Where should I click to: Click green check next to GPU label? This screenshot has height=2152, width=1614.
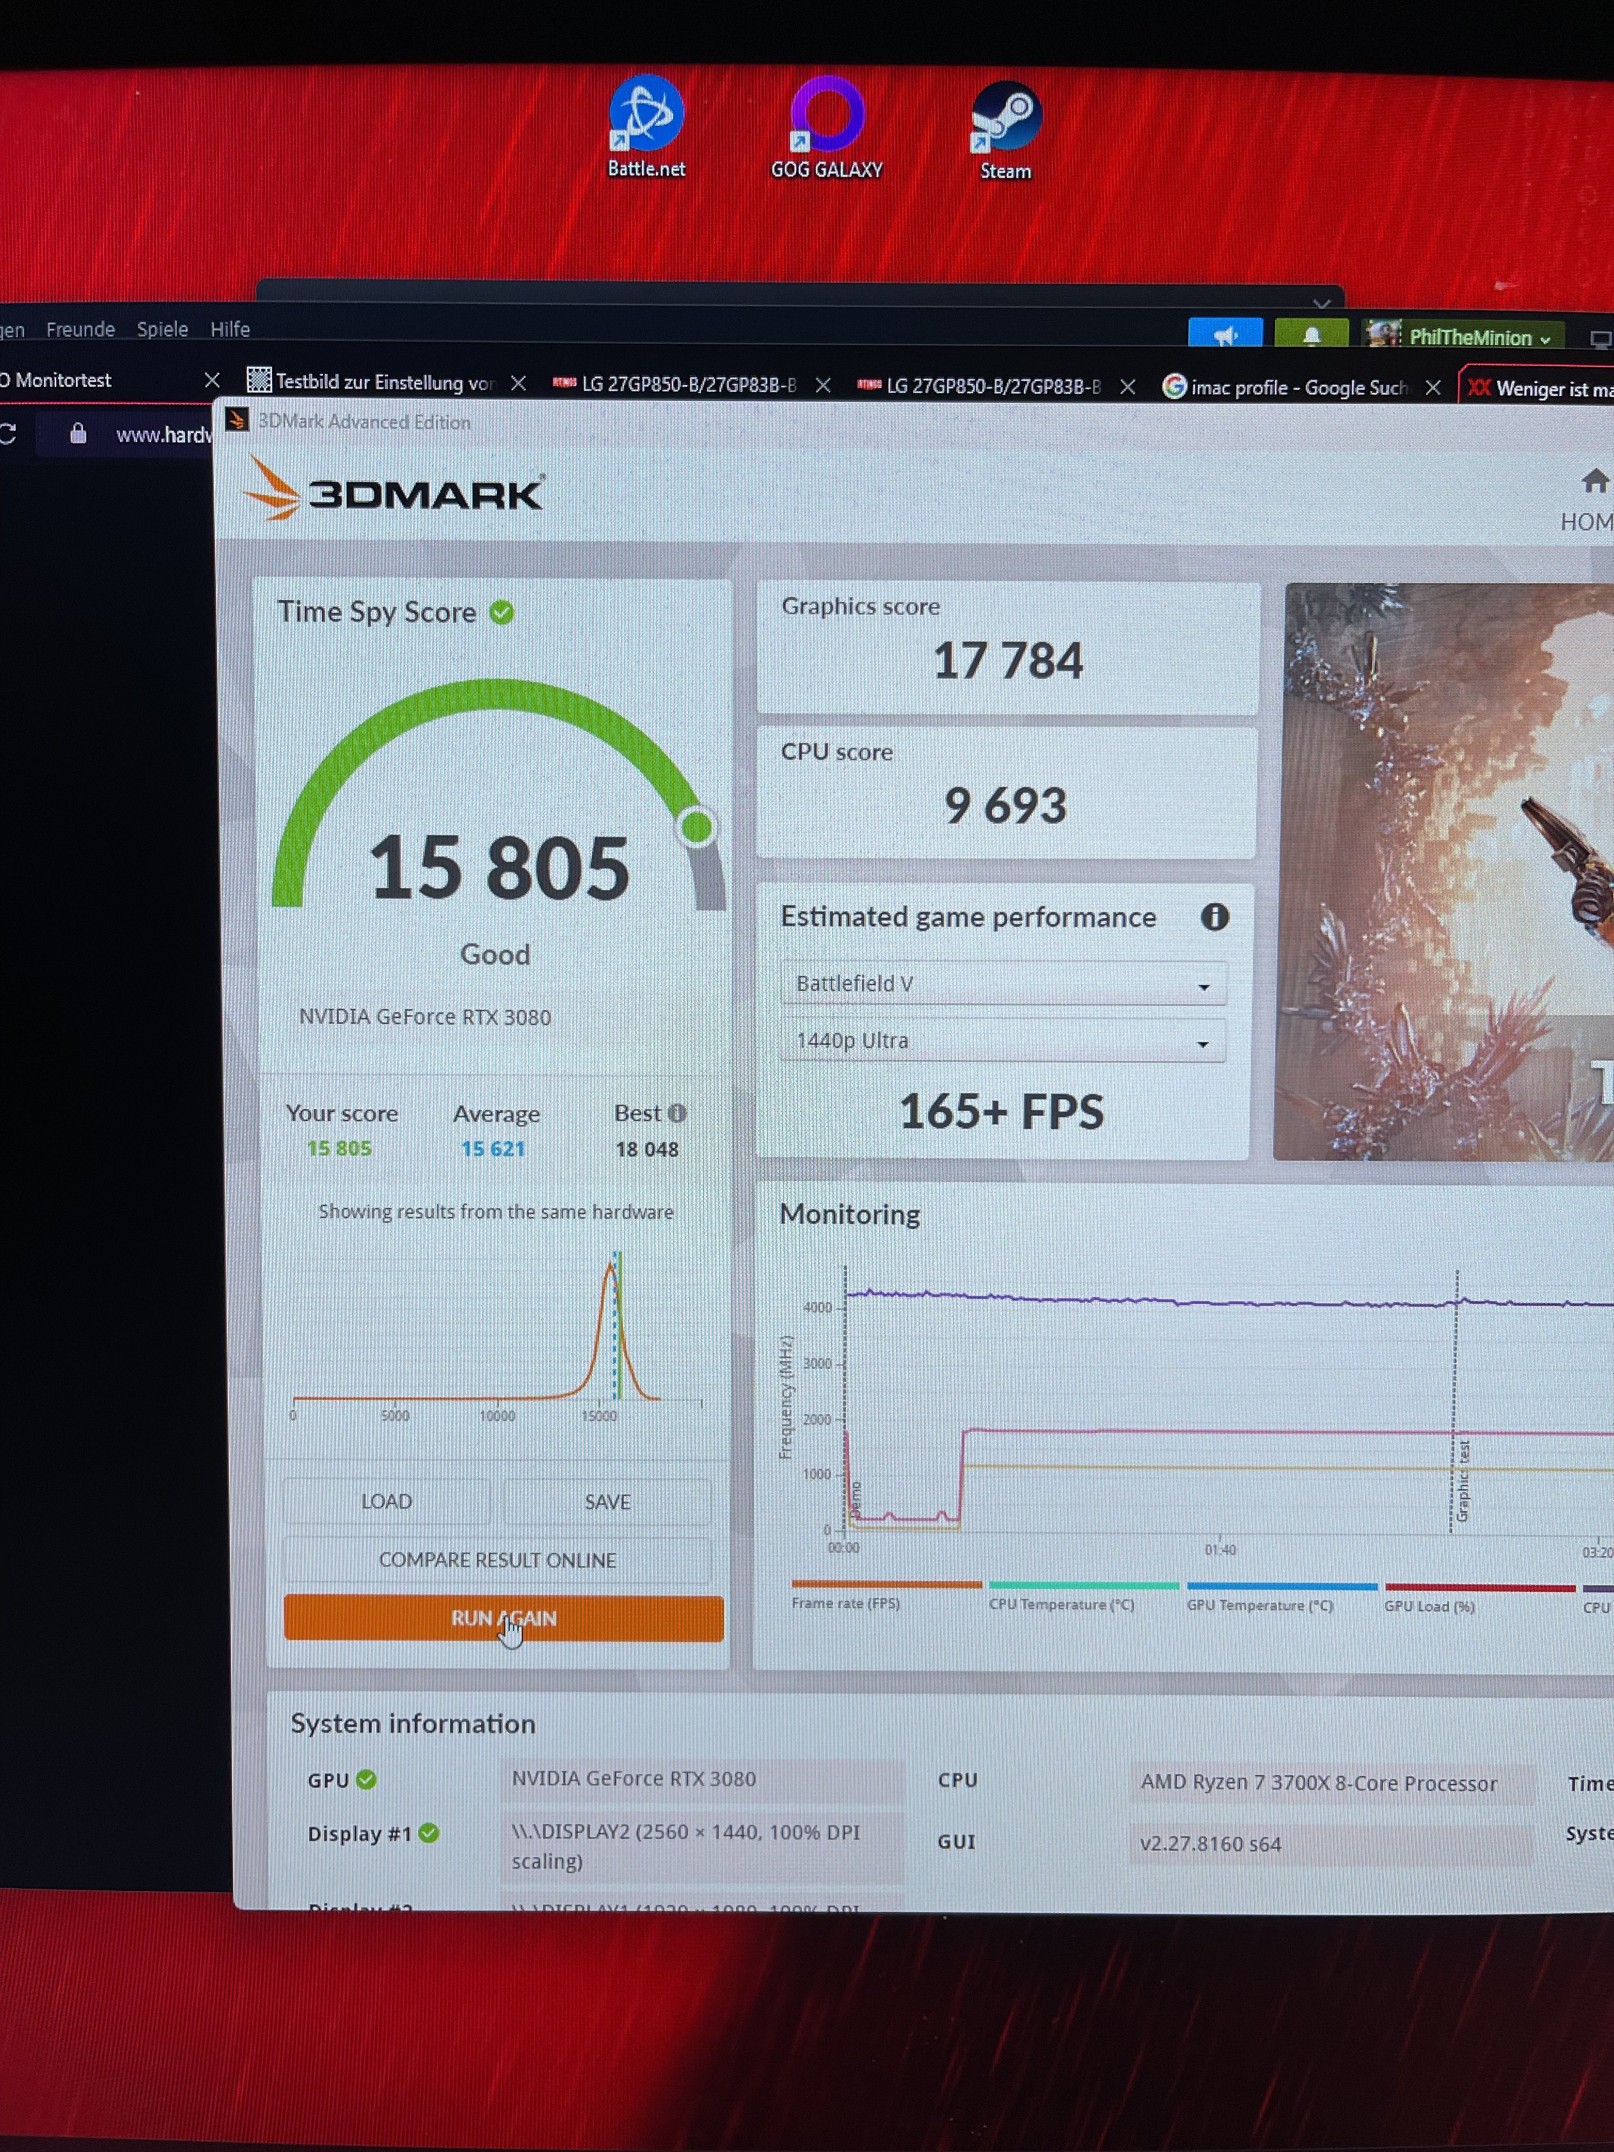366,1779
